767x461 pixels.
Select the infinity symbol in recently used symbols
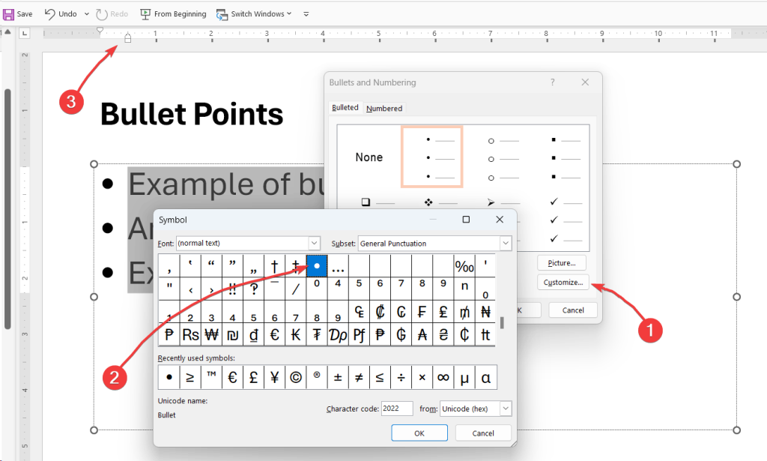coord(443,377)
